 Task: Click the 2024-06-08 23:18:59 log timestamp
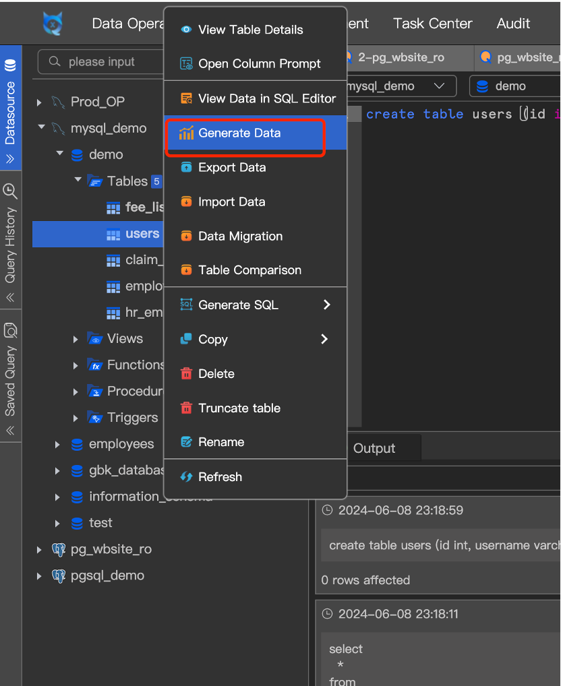(x=401, y=510)
